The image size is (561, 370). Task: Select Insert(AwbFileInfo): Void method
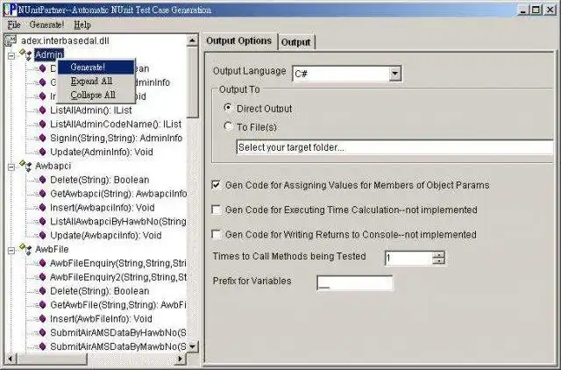[x=102, y=319]
